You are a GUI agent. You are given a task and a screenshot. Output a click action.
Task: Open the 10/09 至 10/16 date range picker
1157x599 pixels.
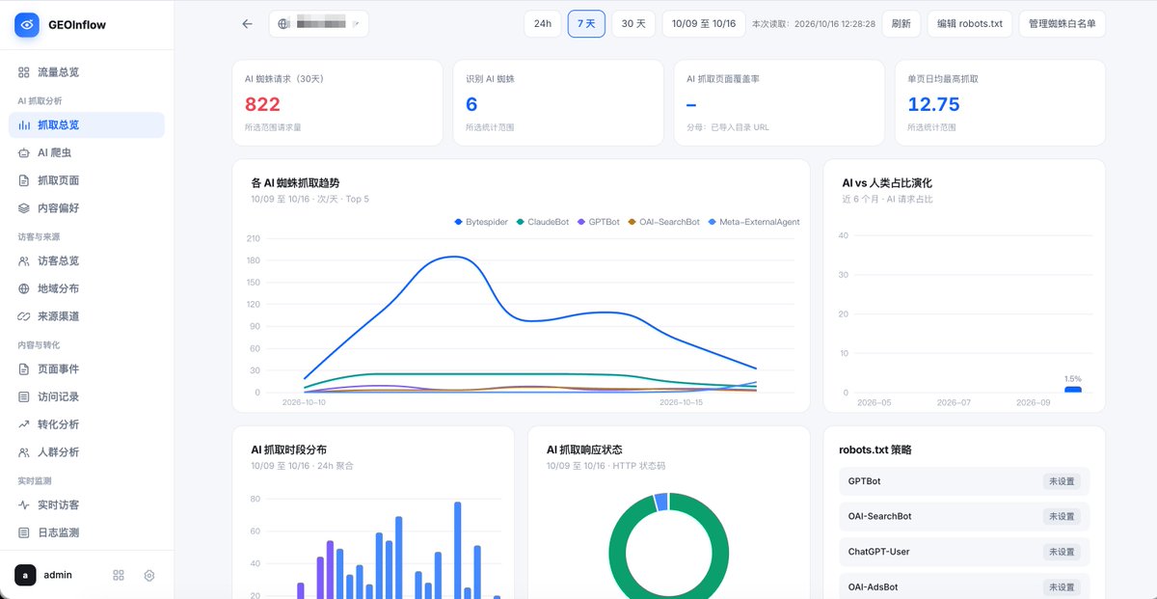point(704,24)
